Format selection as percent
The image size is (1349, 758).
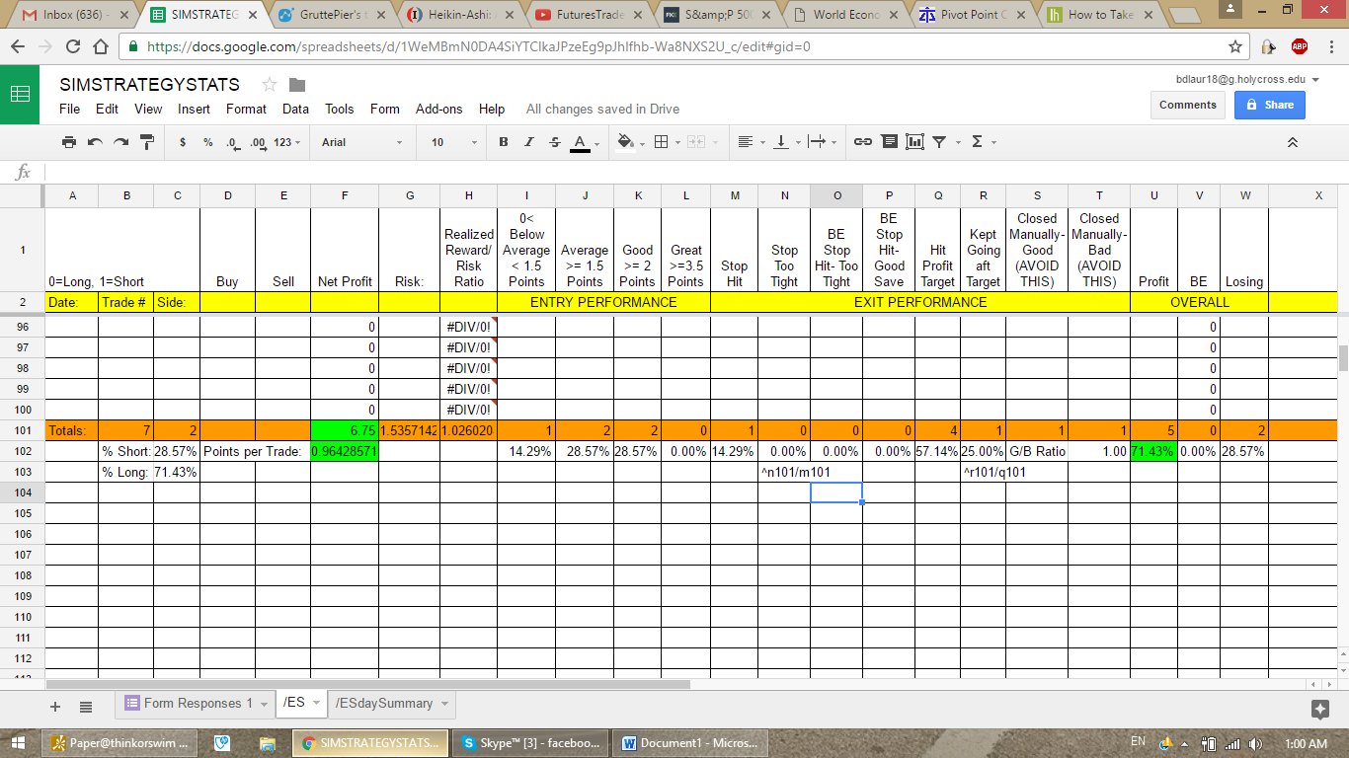tap(208, 142)
